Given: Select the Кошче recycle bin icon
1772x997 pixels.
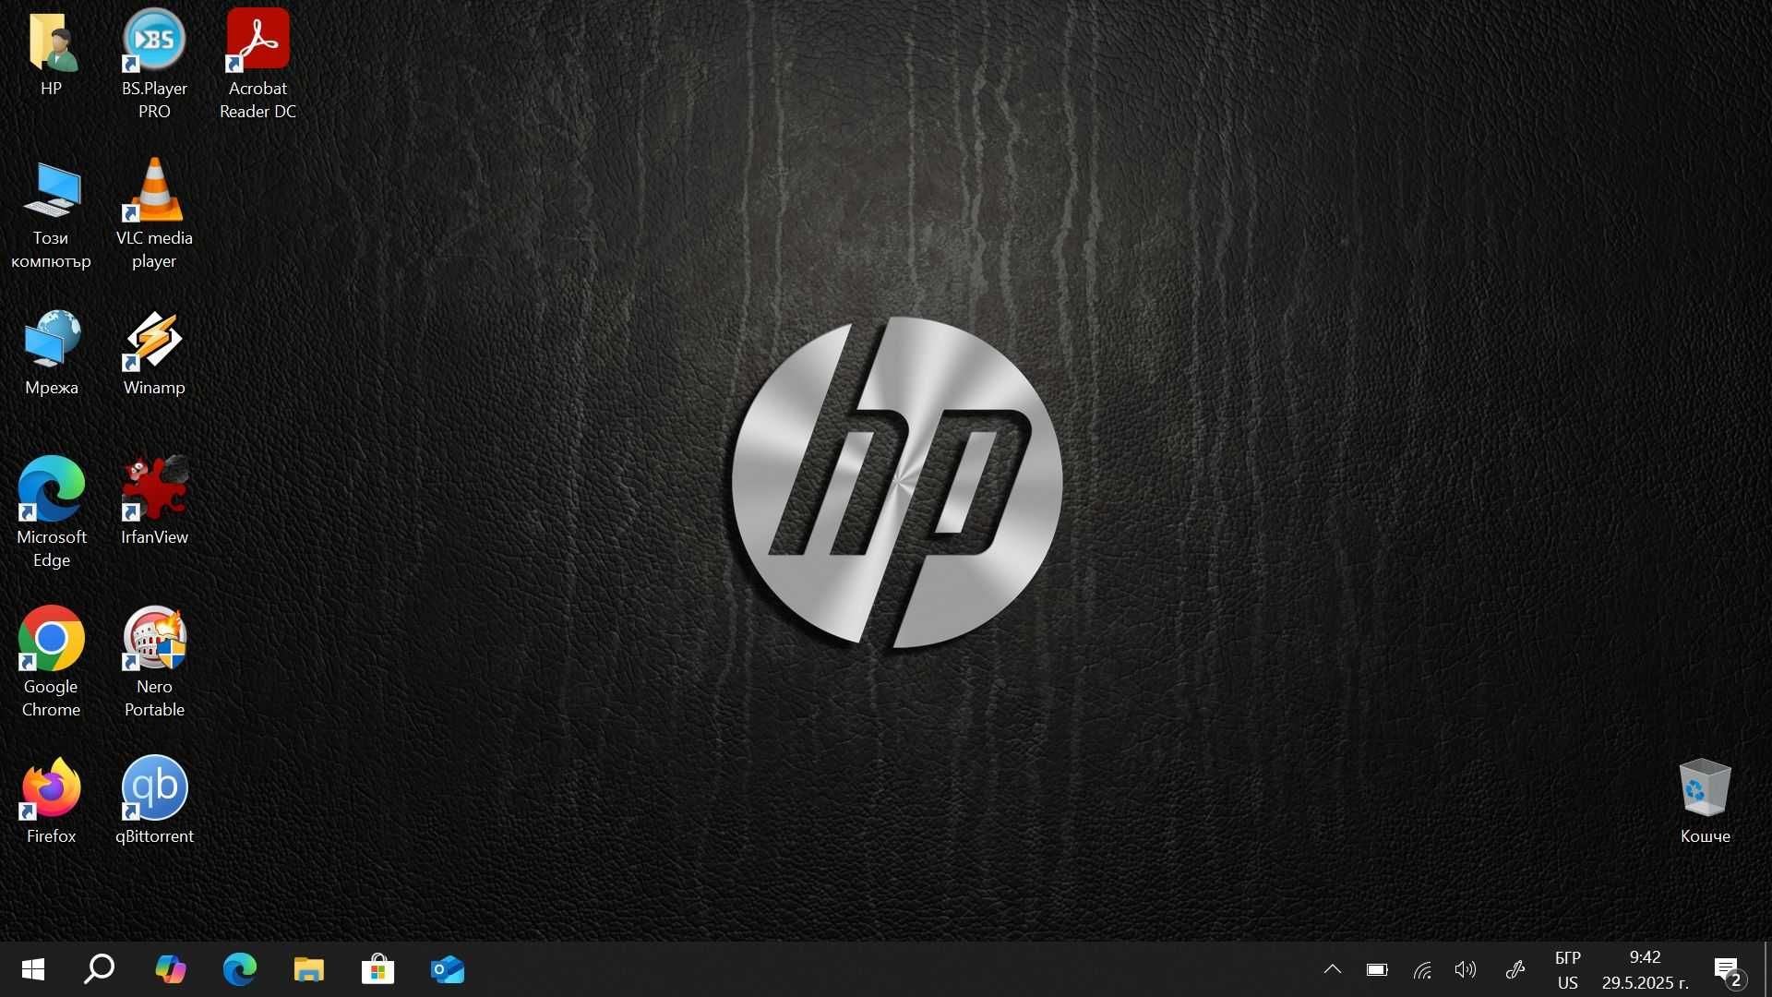Looking at the screenshot, I should click(x=1705, y=787).
